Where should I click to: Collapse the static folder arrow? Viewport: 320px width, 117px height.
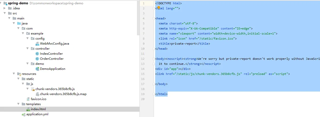tap(18, 79)
